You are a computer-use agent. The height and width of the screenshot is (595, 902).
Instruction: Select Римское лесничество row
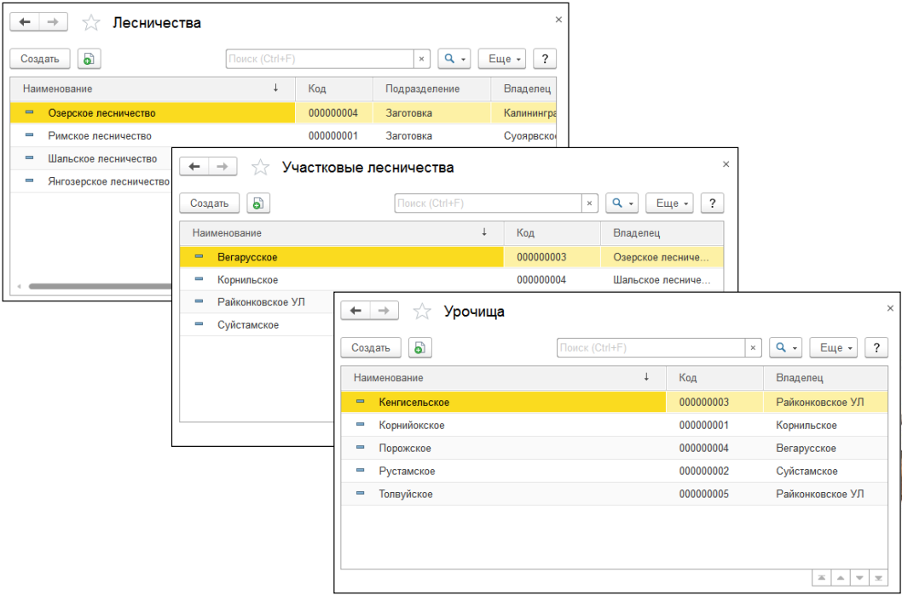[100, 136]
